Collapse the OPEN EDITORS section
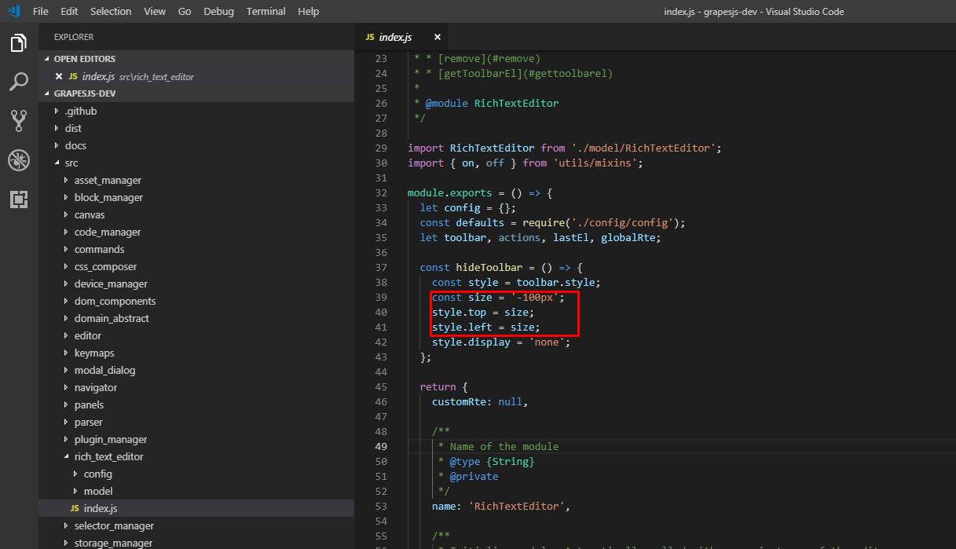 pyautogui.click(x=83, y=58)
